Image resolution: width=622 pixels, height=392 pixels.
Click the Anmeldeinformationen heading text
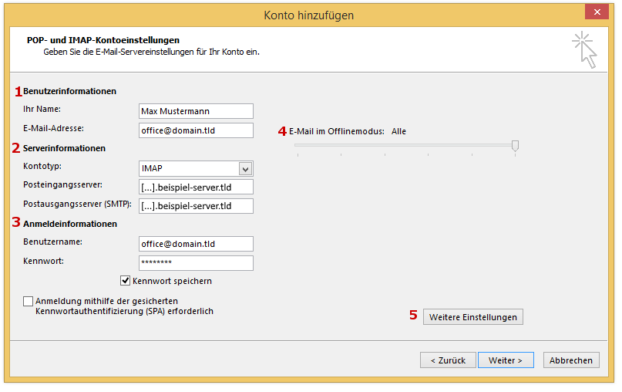(70, 224)
